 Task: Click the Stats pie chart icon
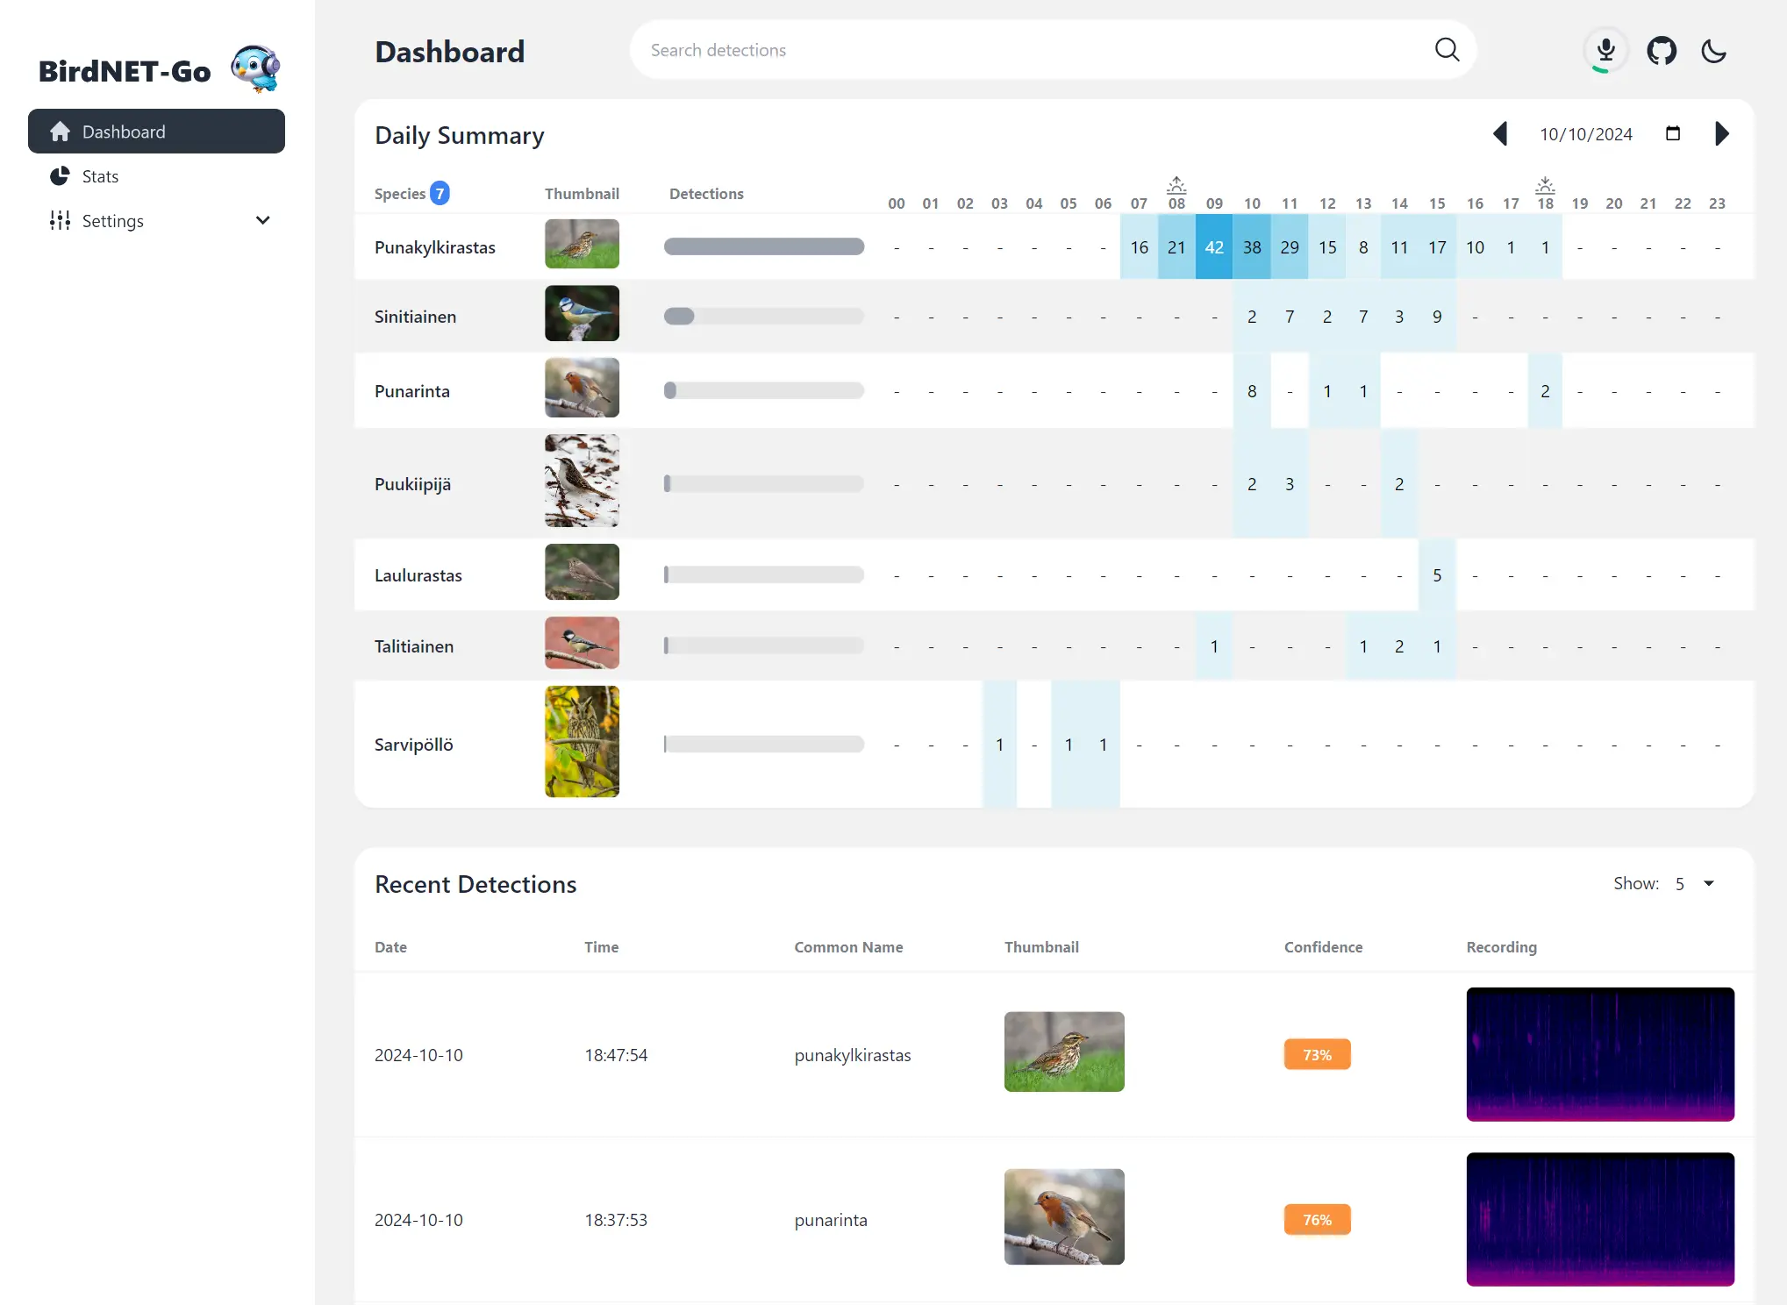59,175
